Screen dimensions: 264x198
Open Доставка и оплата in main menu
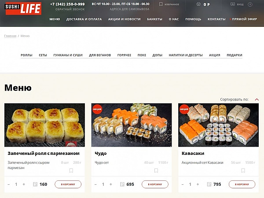coord(84,19)
